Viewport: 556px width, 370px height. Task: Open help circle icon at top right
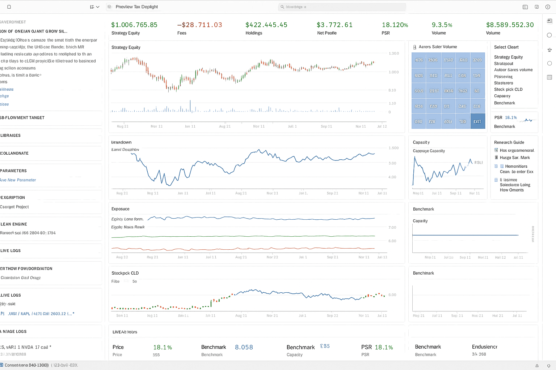[548, 7]
